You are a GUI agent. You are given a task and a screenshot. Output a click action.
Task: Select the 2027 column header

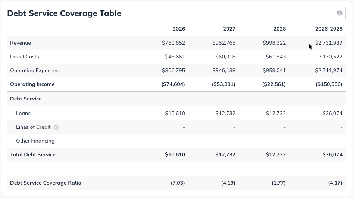click(x=229, y=29)
